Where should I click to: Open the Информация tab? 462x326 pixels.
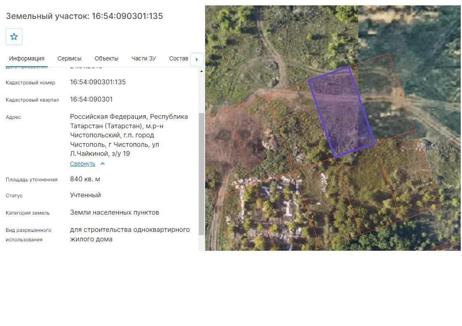(27, 58)
